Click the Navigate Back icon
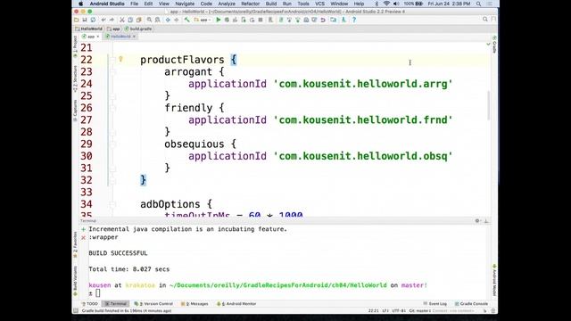This screenshot has width=571, height=321. click(x=168, y=20)
